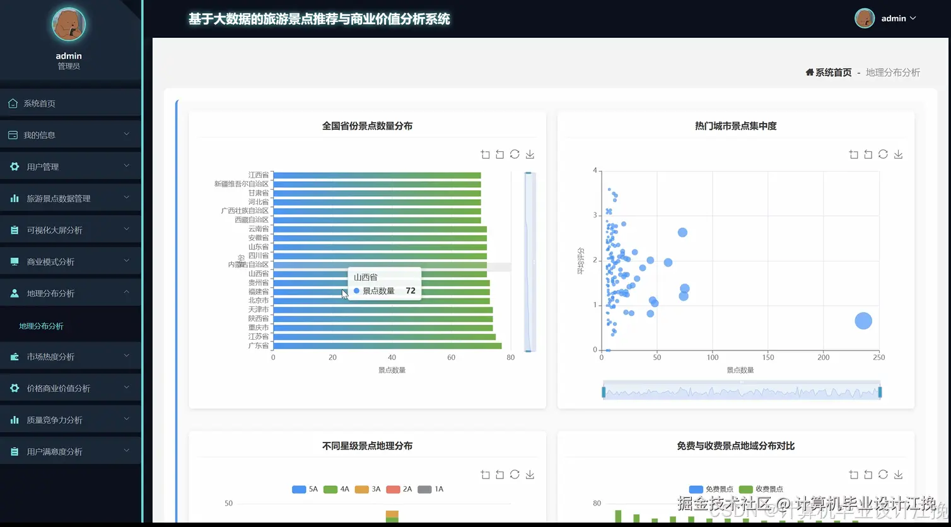Click the bar-chart icon next to 质量竞争力分析
Image resolution: width=951 pixels, height=527 pixels.
pos(15,420)
